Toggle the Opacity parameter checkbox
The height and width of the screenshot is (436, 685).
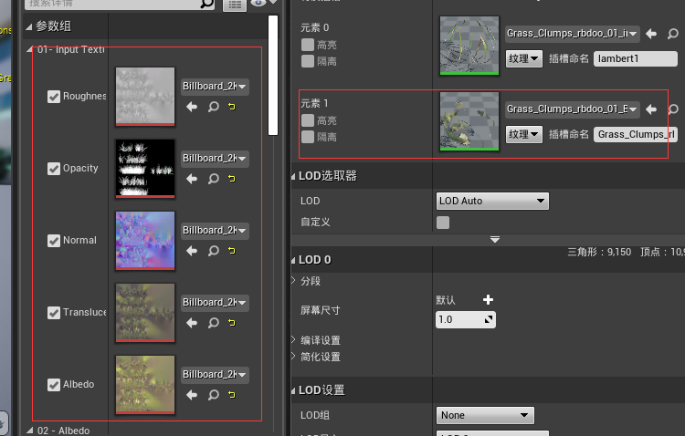coord(54,169)
